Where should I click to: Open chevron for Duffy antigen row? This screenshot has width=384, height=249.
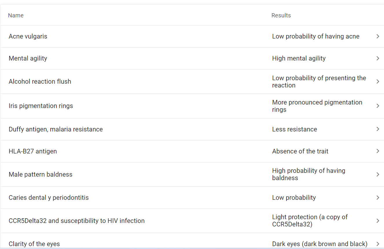pos(378,129)
